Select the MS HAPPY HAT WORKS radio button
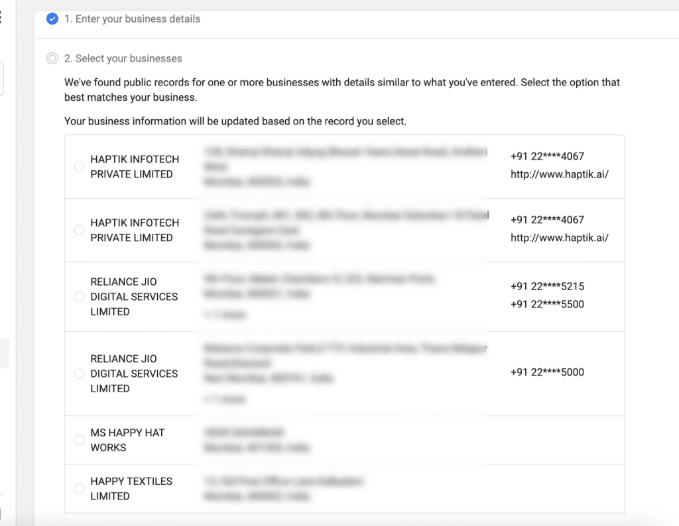 tap(79, 439)
